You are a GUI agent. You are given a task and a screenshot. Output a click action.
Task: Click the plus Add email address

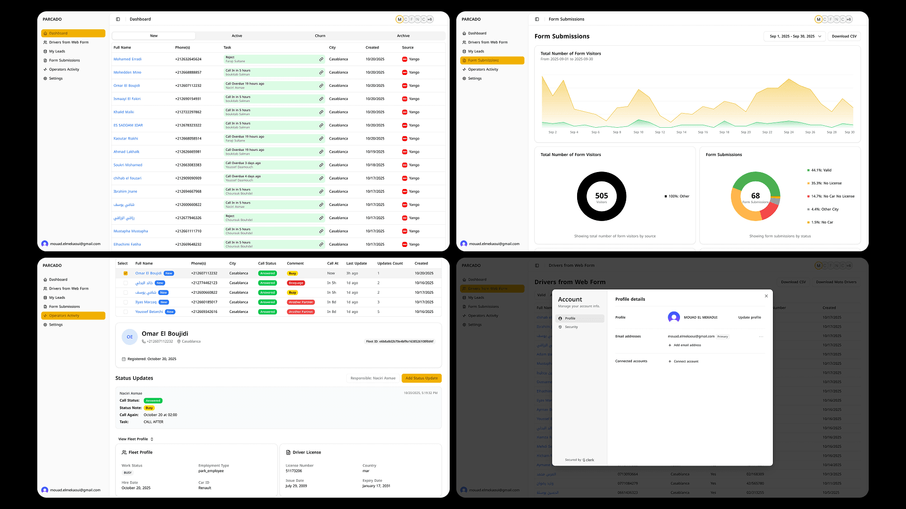tap(670, 345)
